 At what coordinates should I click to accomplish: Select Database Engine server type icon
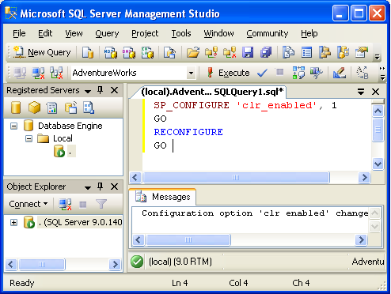(x=16, y=107)
